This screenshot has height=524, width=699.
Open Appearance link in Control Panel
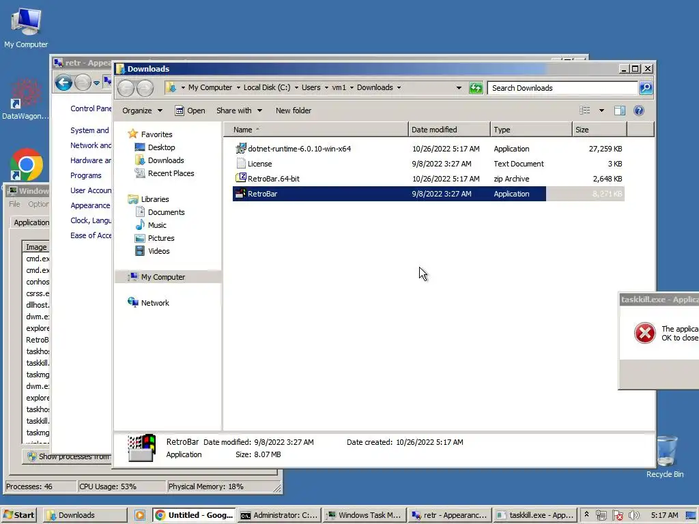tap(90, 205)
